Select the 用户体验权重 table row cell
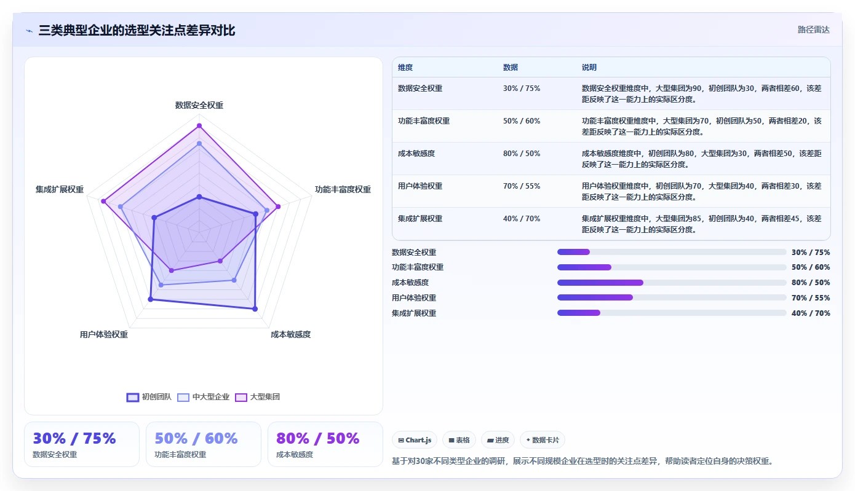Viewport: 855px width, 491px height. [420, 186]
